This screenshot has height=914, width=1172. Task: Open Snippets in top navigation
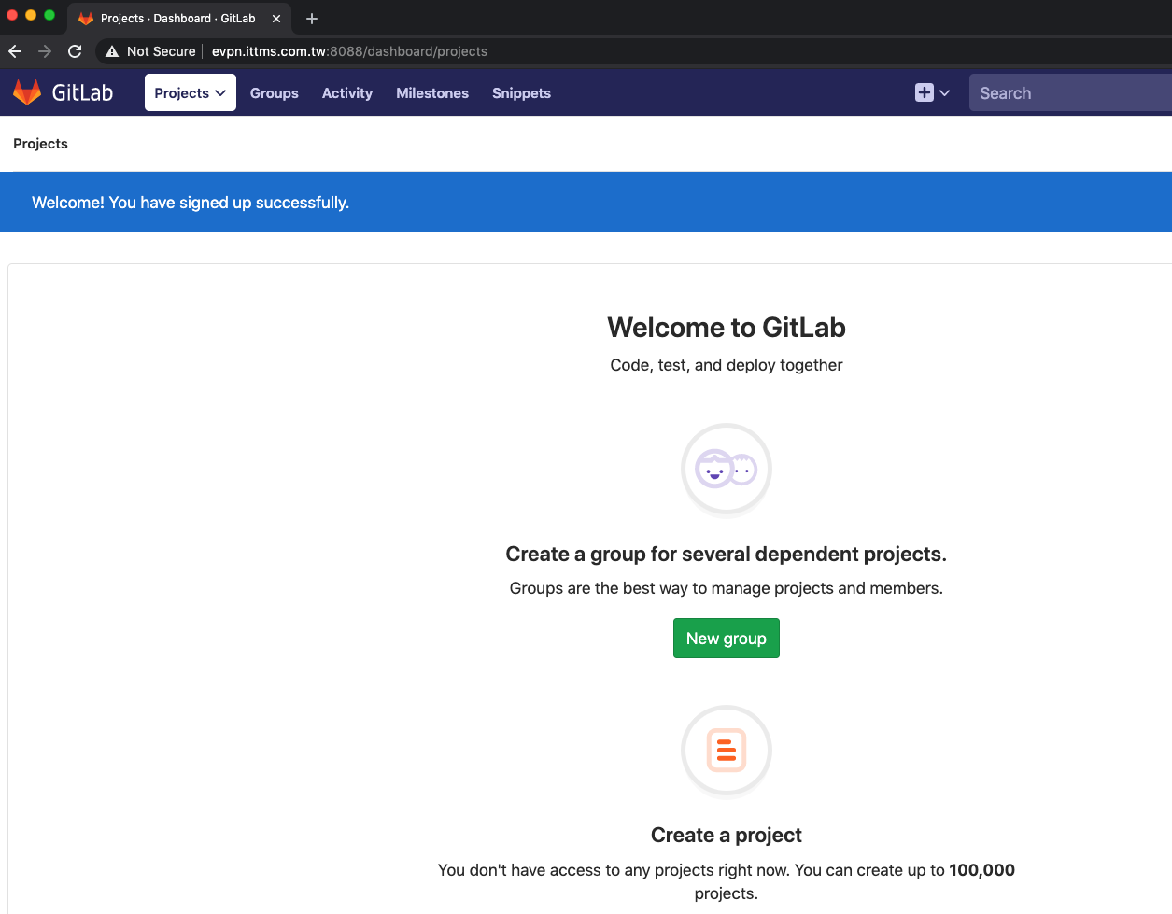[521, 93]
